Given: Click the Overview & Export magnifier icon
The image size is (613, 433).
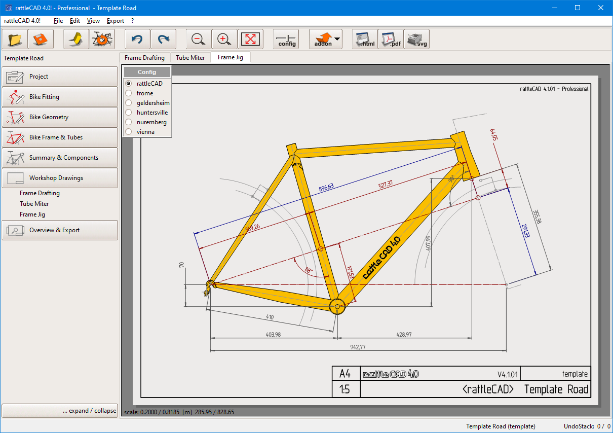Looking at the screenshot, I should pyautogui.click(x=15, y=230).
